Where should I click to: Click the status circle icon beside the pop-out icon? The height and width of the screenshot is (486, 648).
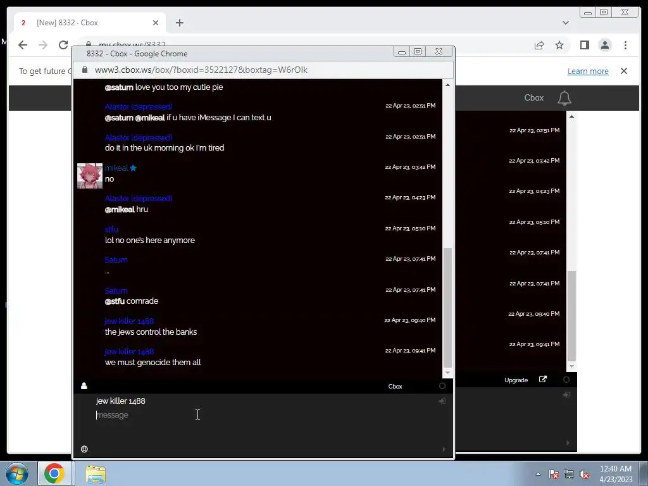[x=566, y=380]
